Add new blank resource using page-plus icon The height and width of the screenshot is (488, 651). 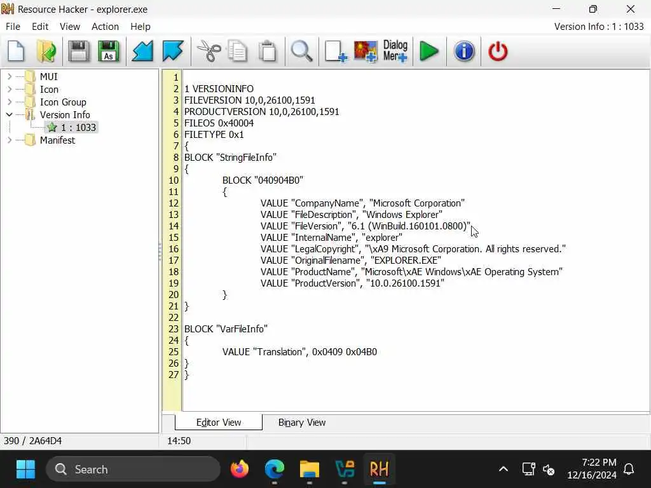[x=336, y=51]
